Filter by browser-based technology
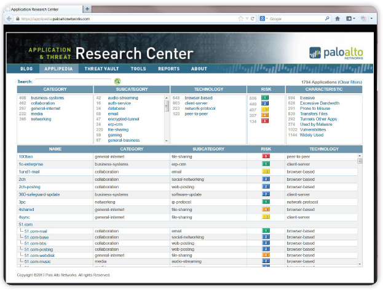The width and height of the screenshot is (383, 290). 199,97
